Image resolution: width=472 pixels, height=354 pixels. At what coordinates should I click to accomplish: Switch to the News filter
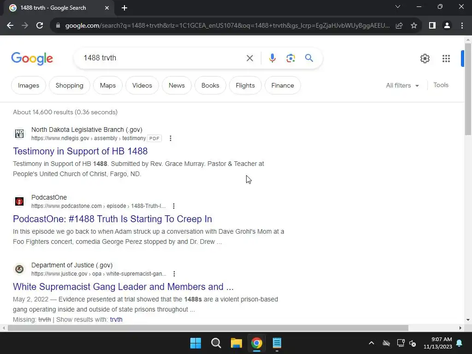pos(177,85)
